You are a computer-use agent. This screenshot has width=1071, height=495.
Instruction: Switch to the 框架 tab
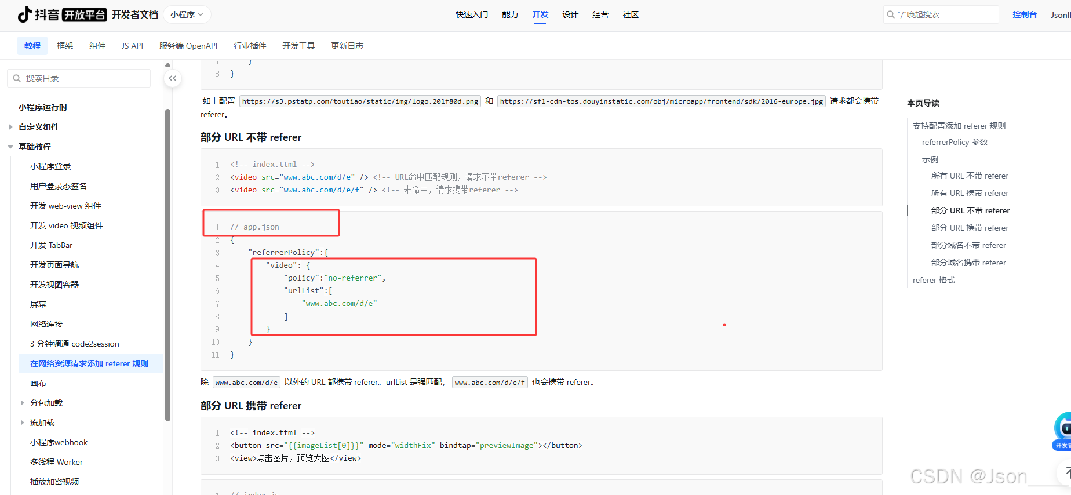tap(65, 46)
